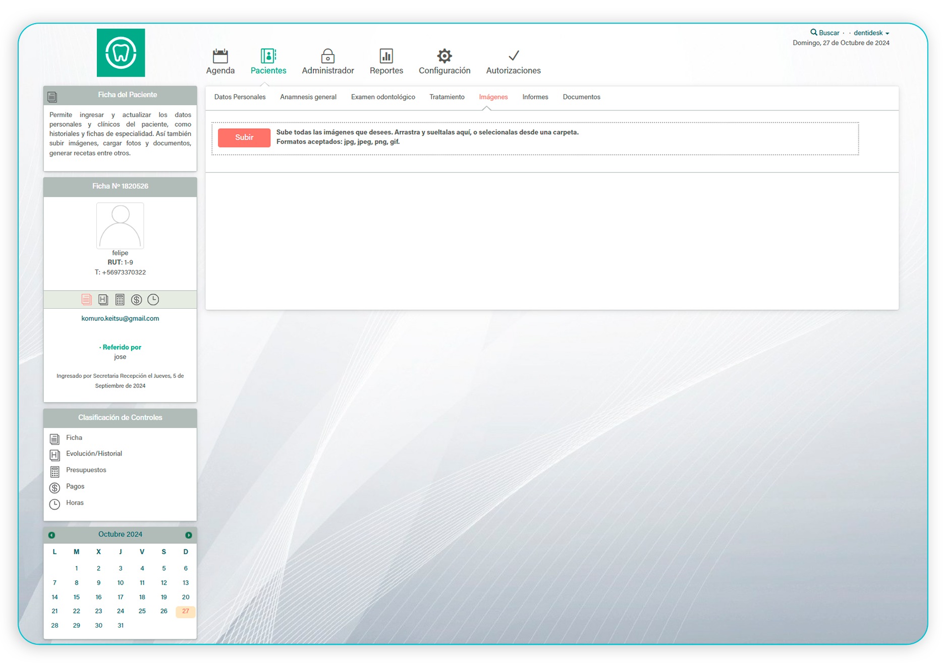Click the H history icon in patient card toolbar
This screenshot has height=672, width=943.
click(103, 300)
